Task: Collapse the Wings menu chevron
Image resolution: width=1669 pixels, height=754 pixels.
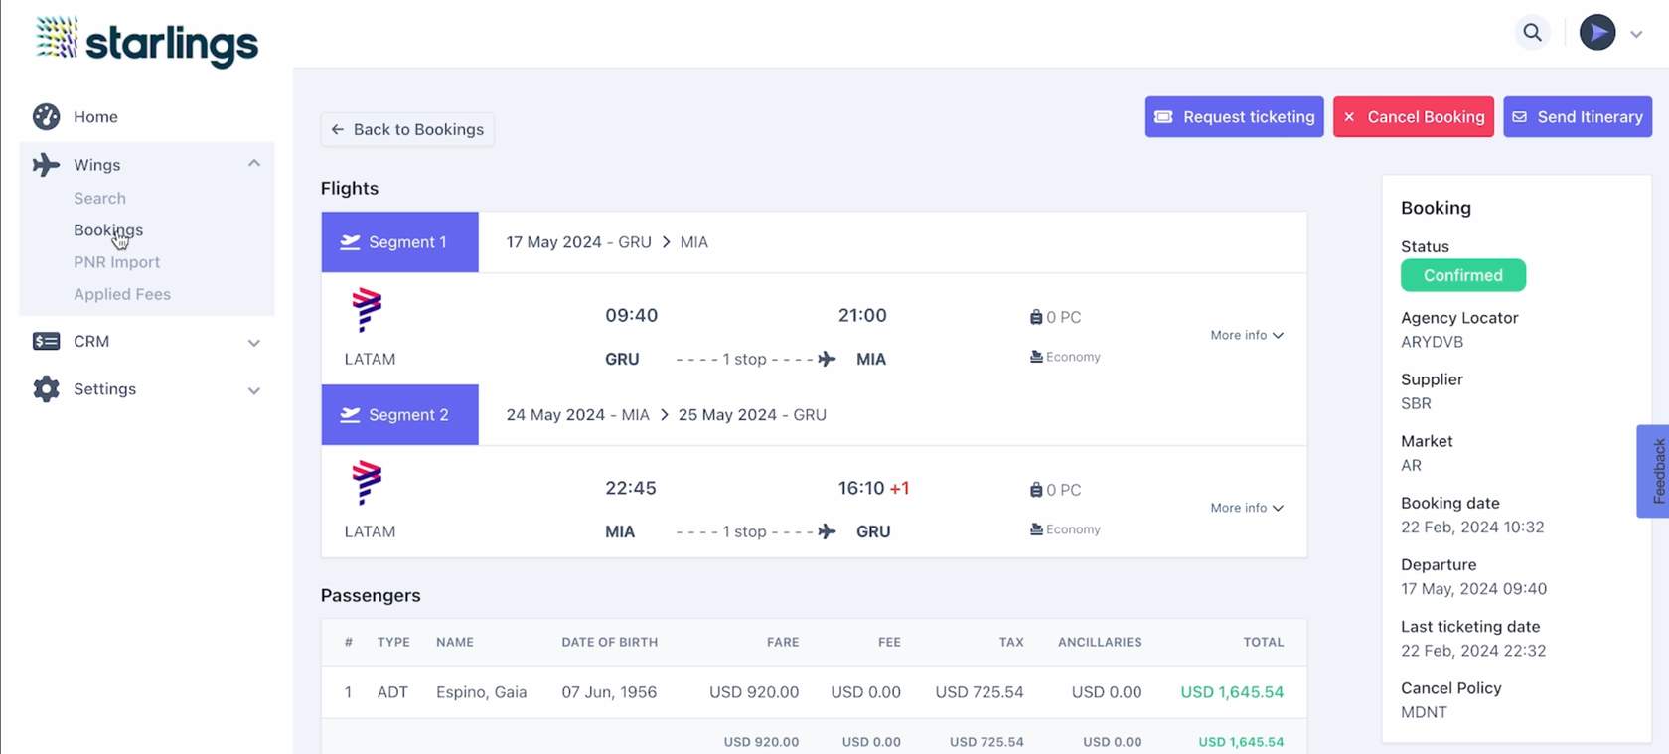Action: [x=254, y=164]
